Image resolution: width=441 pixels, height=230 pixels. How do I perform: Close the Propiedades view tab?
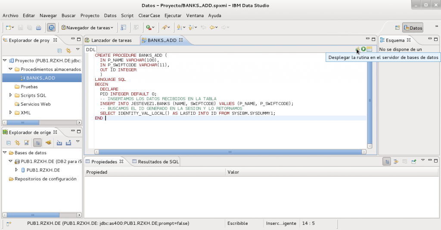pyautogui.click(x=121, y=162)
